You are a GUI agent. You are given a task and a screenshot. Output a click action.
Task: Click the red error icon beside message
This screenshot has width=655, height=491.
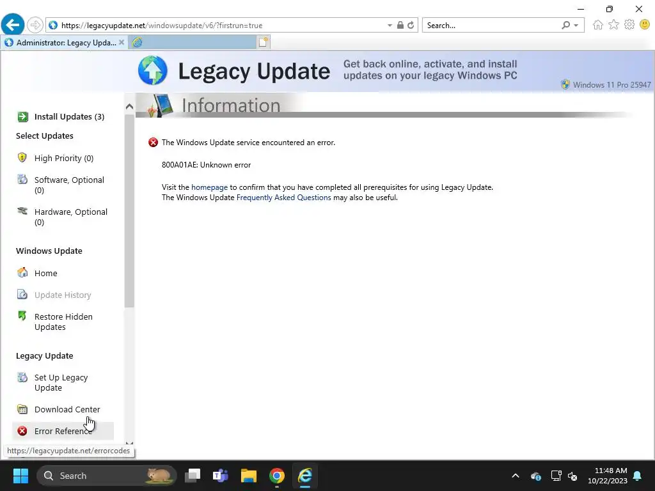[154, 143]
